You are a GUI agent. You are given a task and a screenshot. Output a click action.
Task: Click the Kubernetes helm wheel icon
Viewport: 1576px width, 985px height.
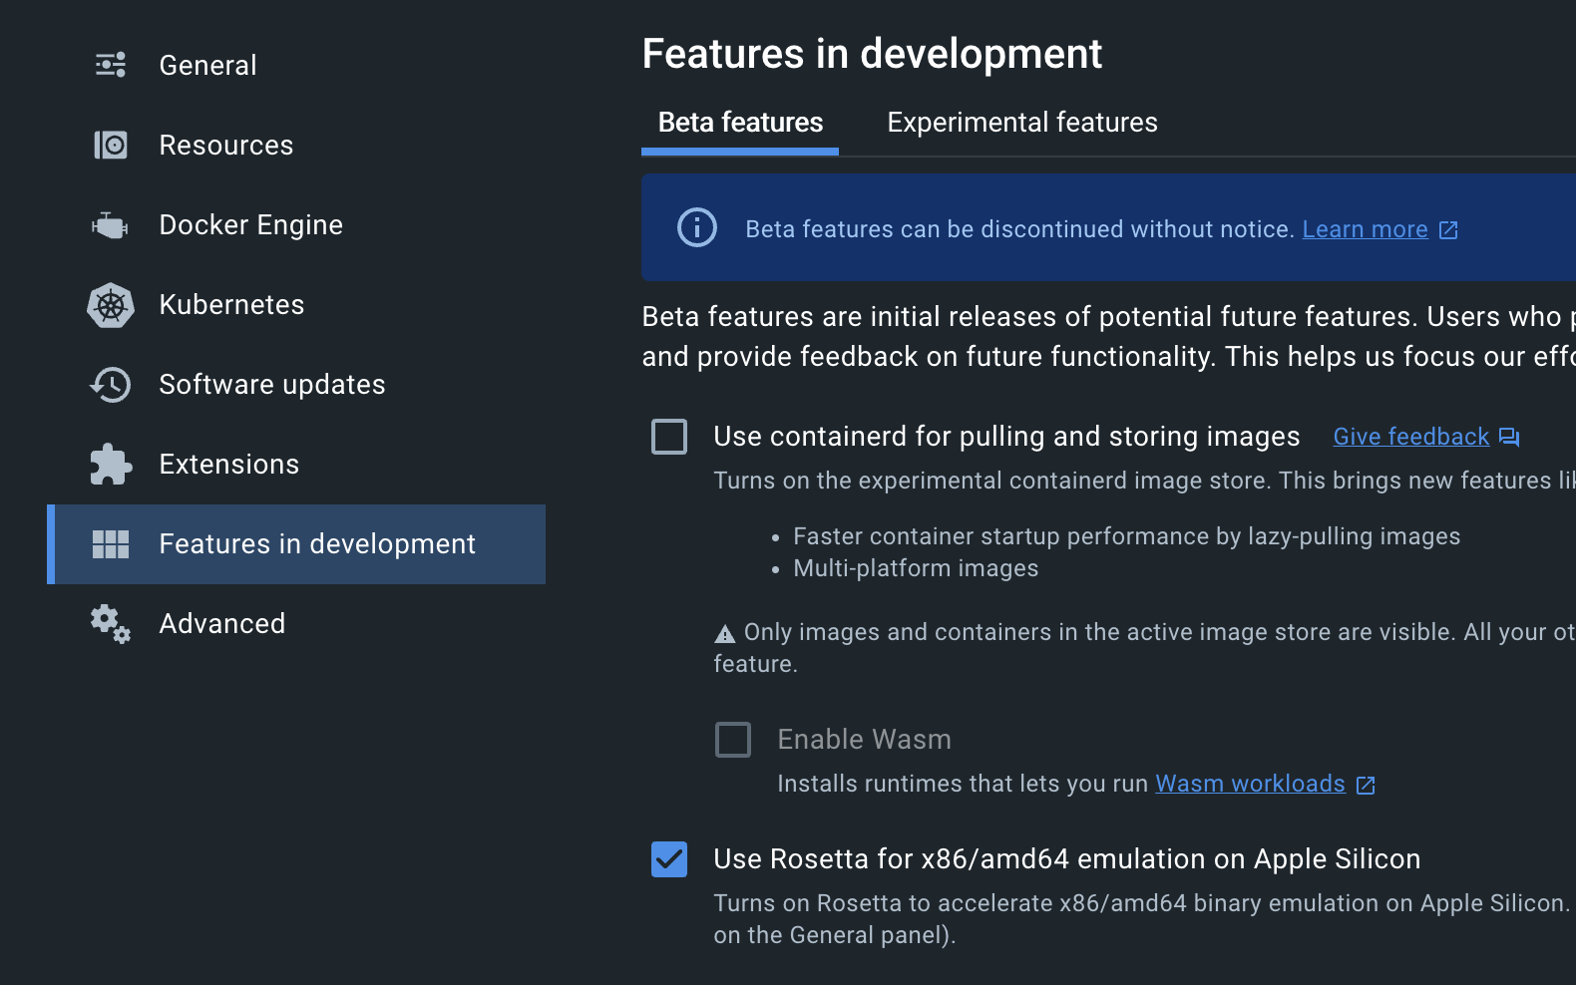pos(111,305)
